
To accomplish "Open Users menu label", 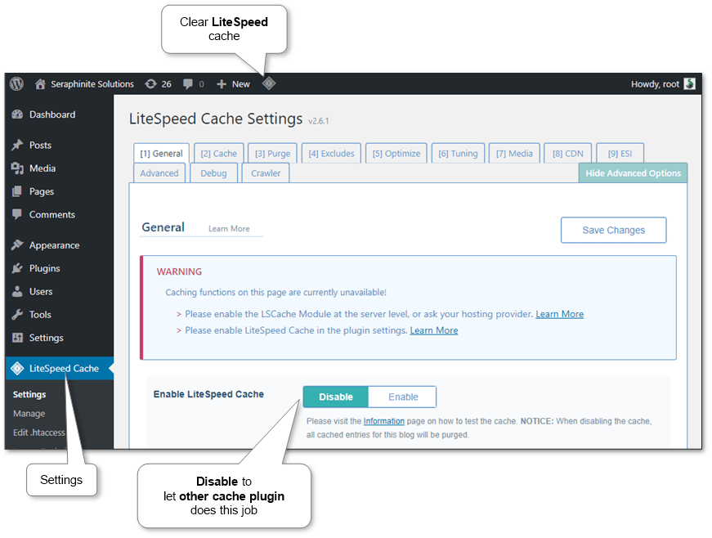I will 41,291.
